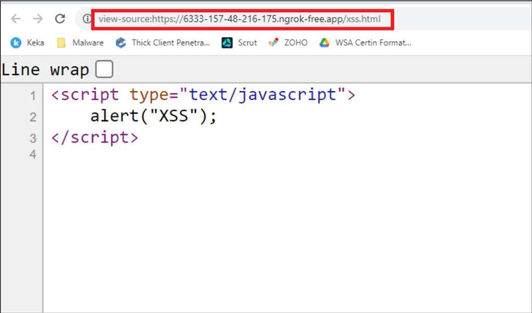Select line number 2 in gutter
The width and height of the screenshot is (532, 313).
click(32, 116)
